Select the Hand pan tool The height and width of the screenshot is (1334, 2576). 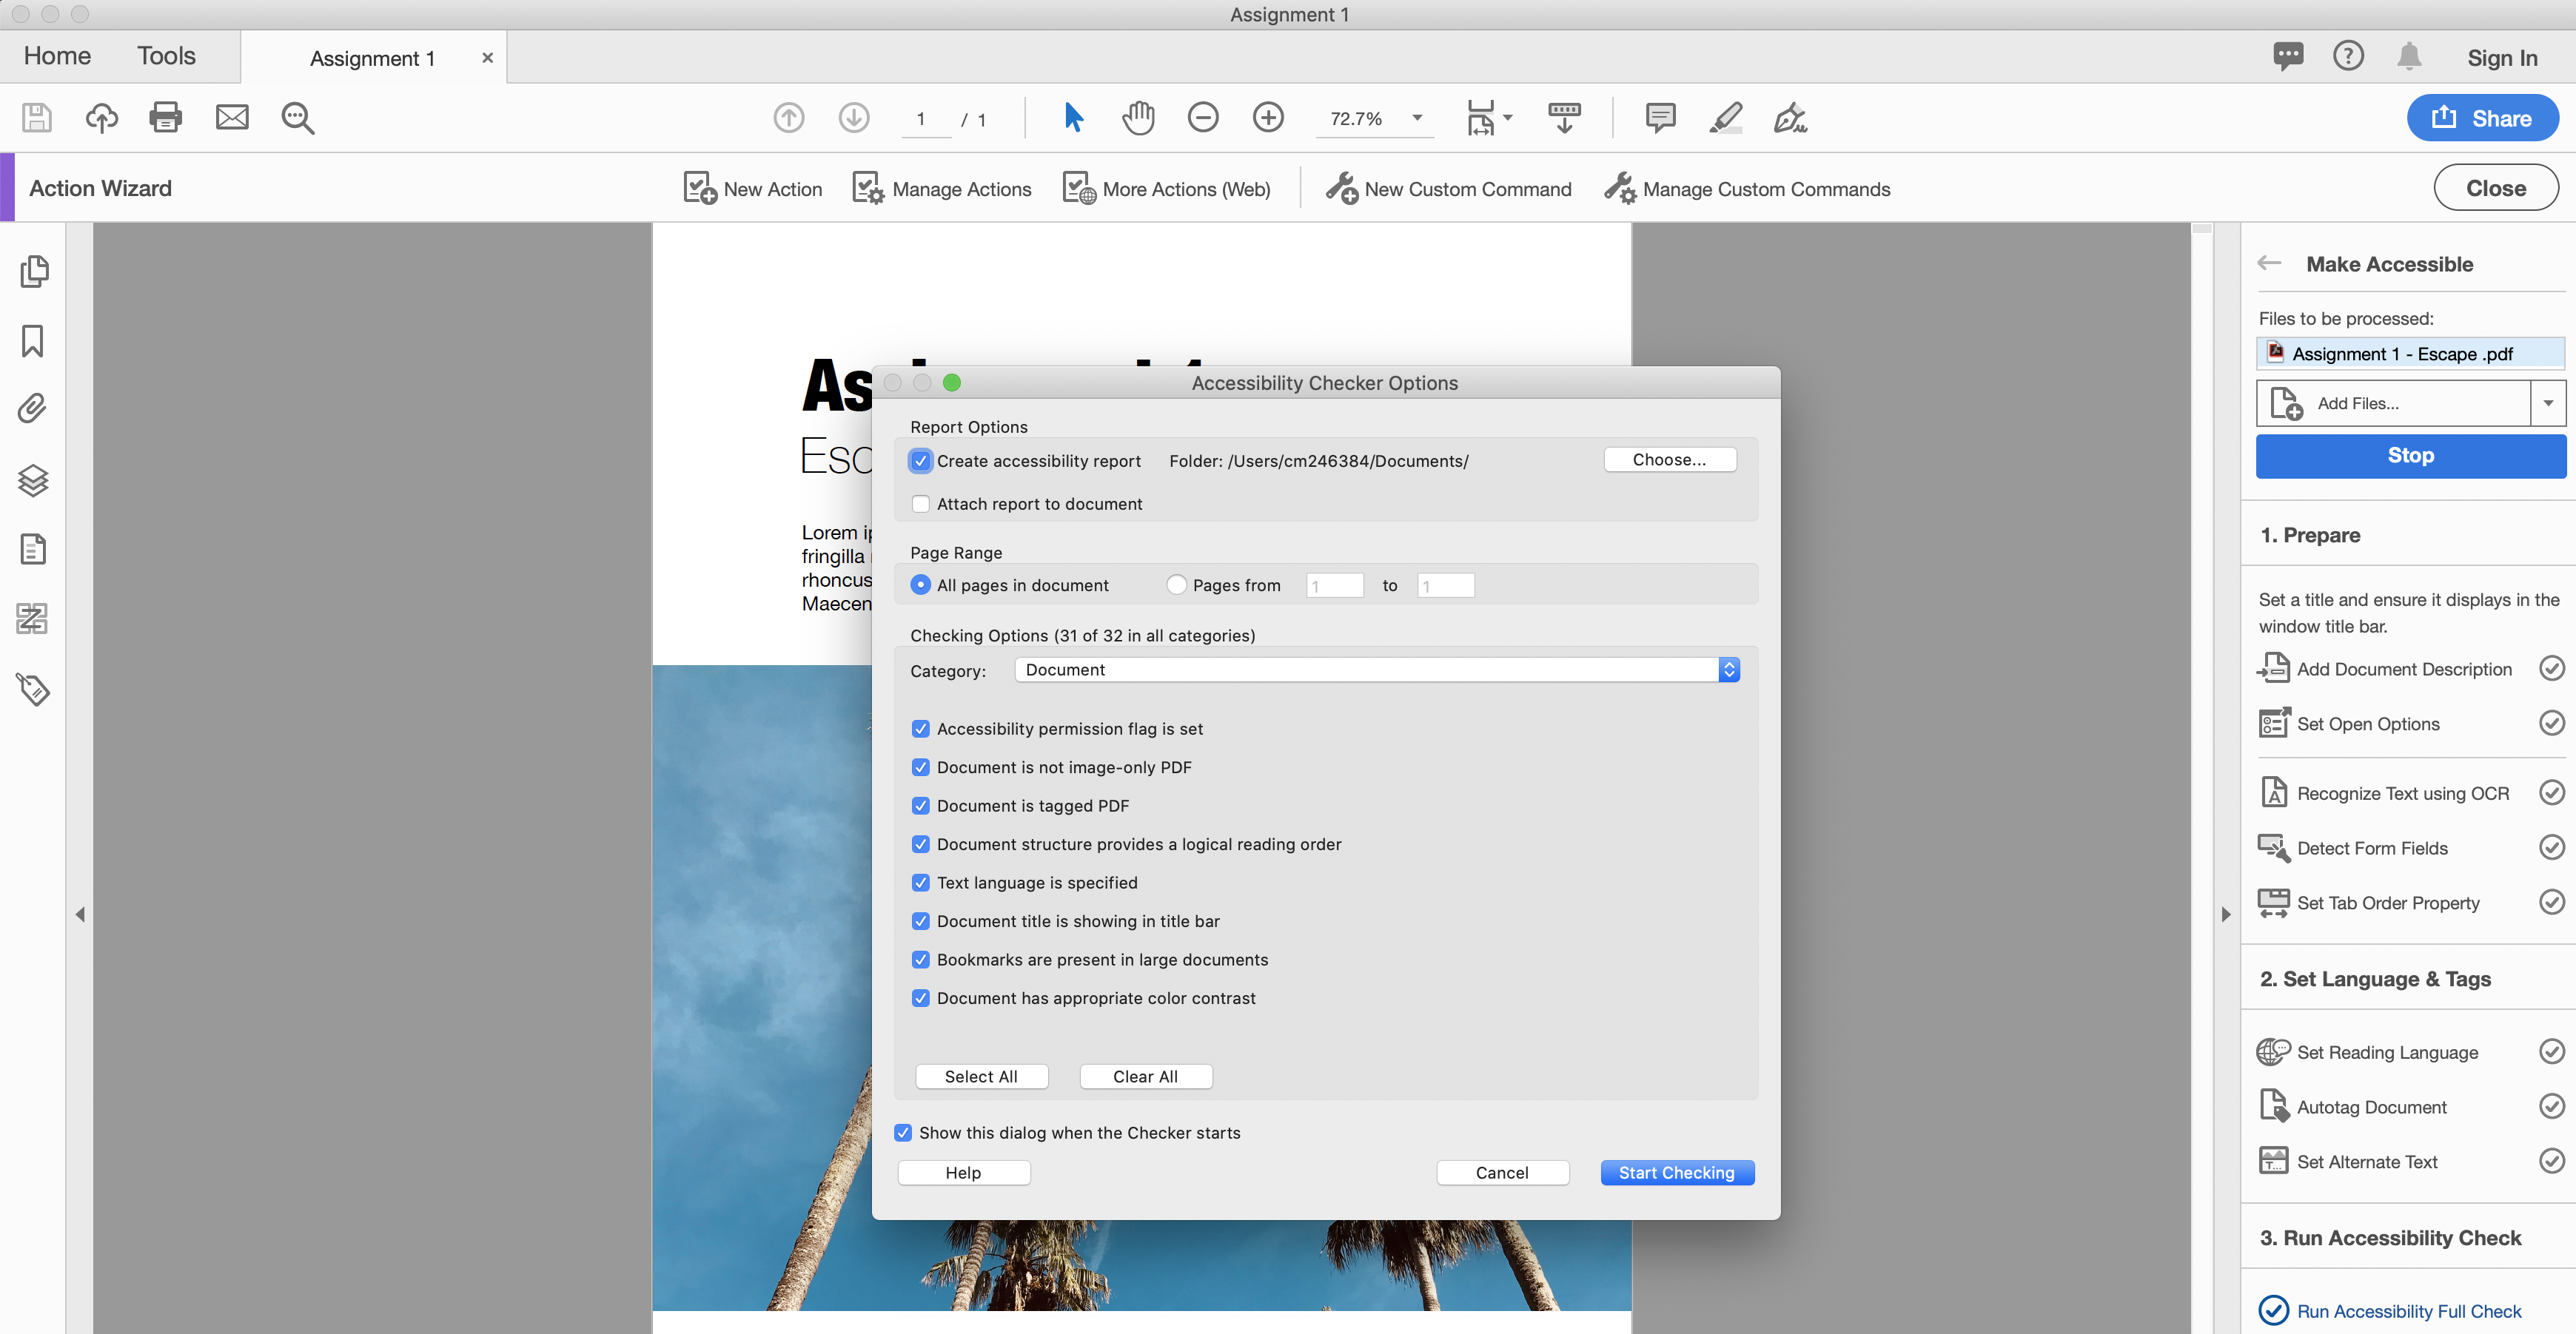tap(1138, 118)
